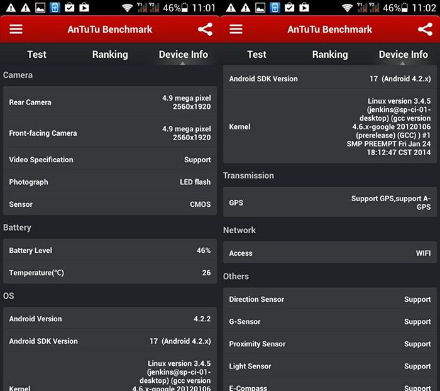Tap share icon in right screen header
Viewport: 440px width, 391px height.
coord(425,29)
